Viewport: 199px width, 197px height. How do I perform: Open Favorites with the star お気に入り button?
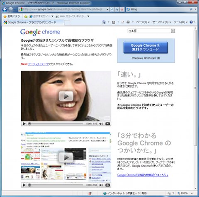coord(12,17)
